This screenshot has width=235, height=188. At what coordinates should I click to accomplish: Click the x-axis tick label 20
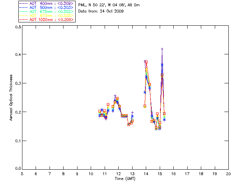click(228, 174)
